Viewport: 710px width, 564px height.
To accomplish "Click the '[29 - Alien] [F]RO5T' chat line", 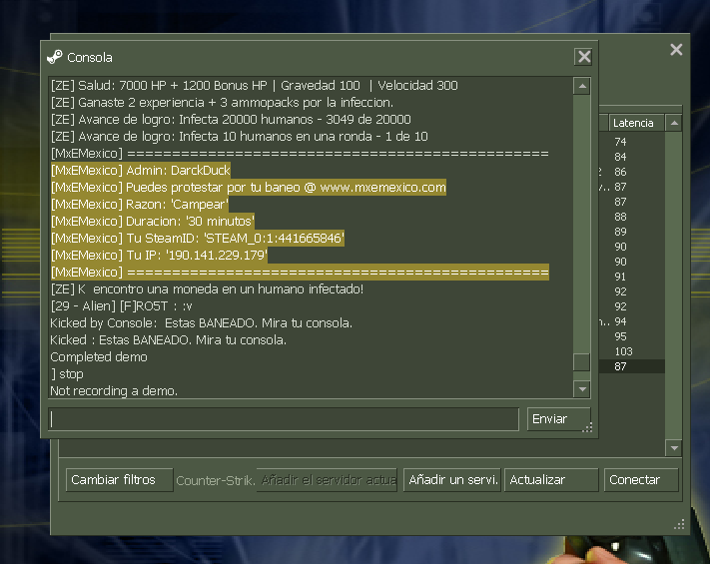I will pyautogui.click(x=122, y=306).
